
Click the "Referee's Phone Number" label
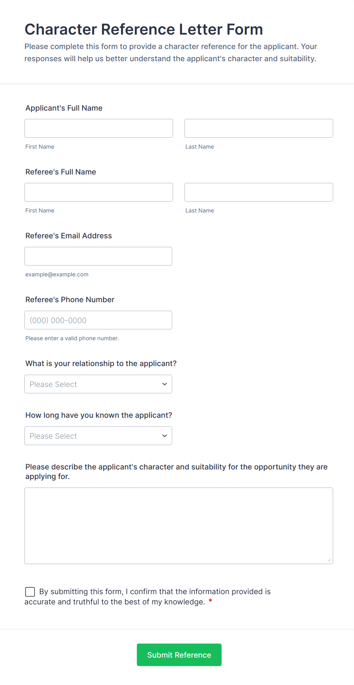pos(70,300)
